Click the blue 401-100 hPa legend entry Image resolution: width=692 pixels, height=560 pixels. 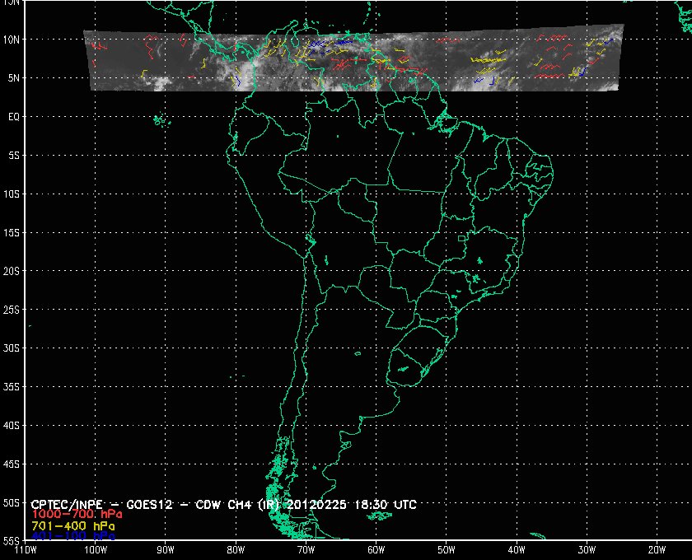[73, 536]
